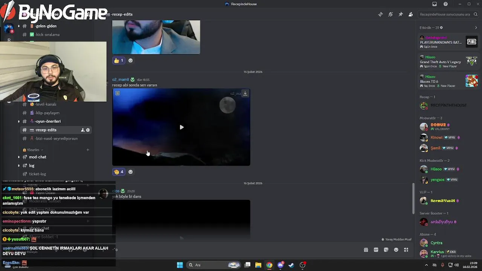Open the Grand Theft Auto V Legacy activity

[448, 61]
